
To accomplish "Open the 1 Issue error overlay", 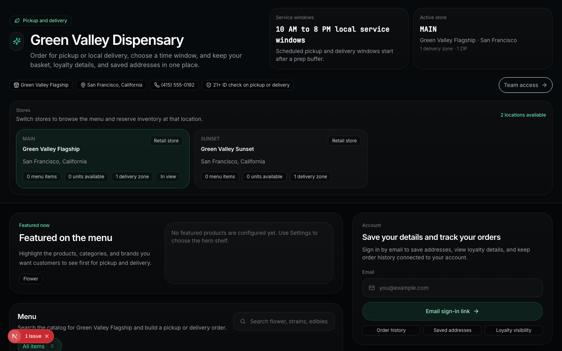I will point(33,336).
